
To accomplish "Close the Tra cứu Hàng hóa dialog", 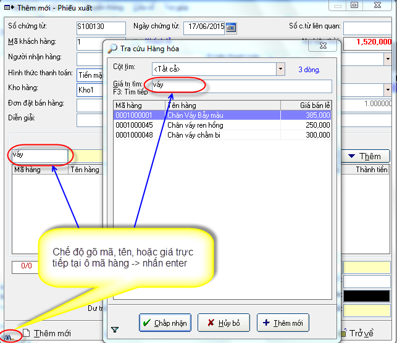I will point(322,46).
